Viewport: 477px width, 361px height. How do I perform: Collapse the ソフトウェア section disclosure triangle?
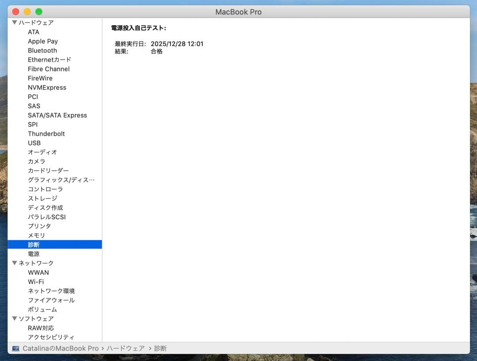click(x=15, y=319)
